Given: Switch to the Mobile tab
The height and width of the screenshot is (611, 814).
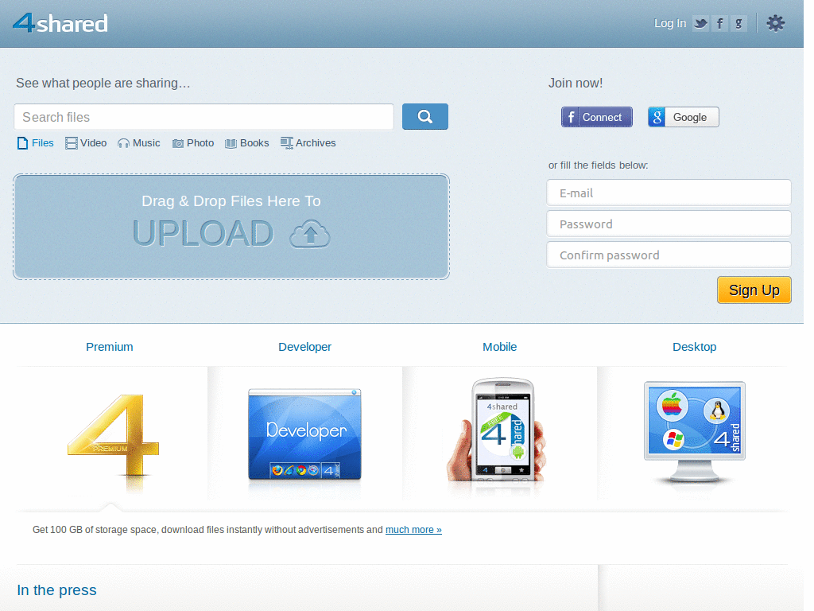Looking at the screenshot, I should [499, 347].
